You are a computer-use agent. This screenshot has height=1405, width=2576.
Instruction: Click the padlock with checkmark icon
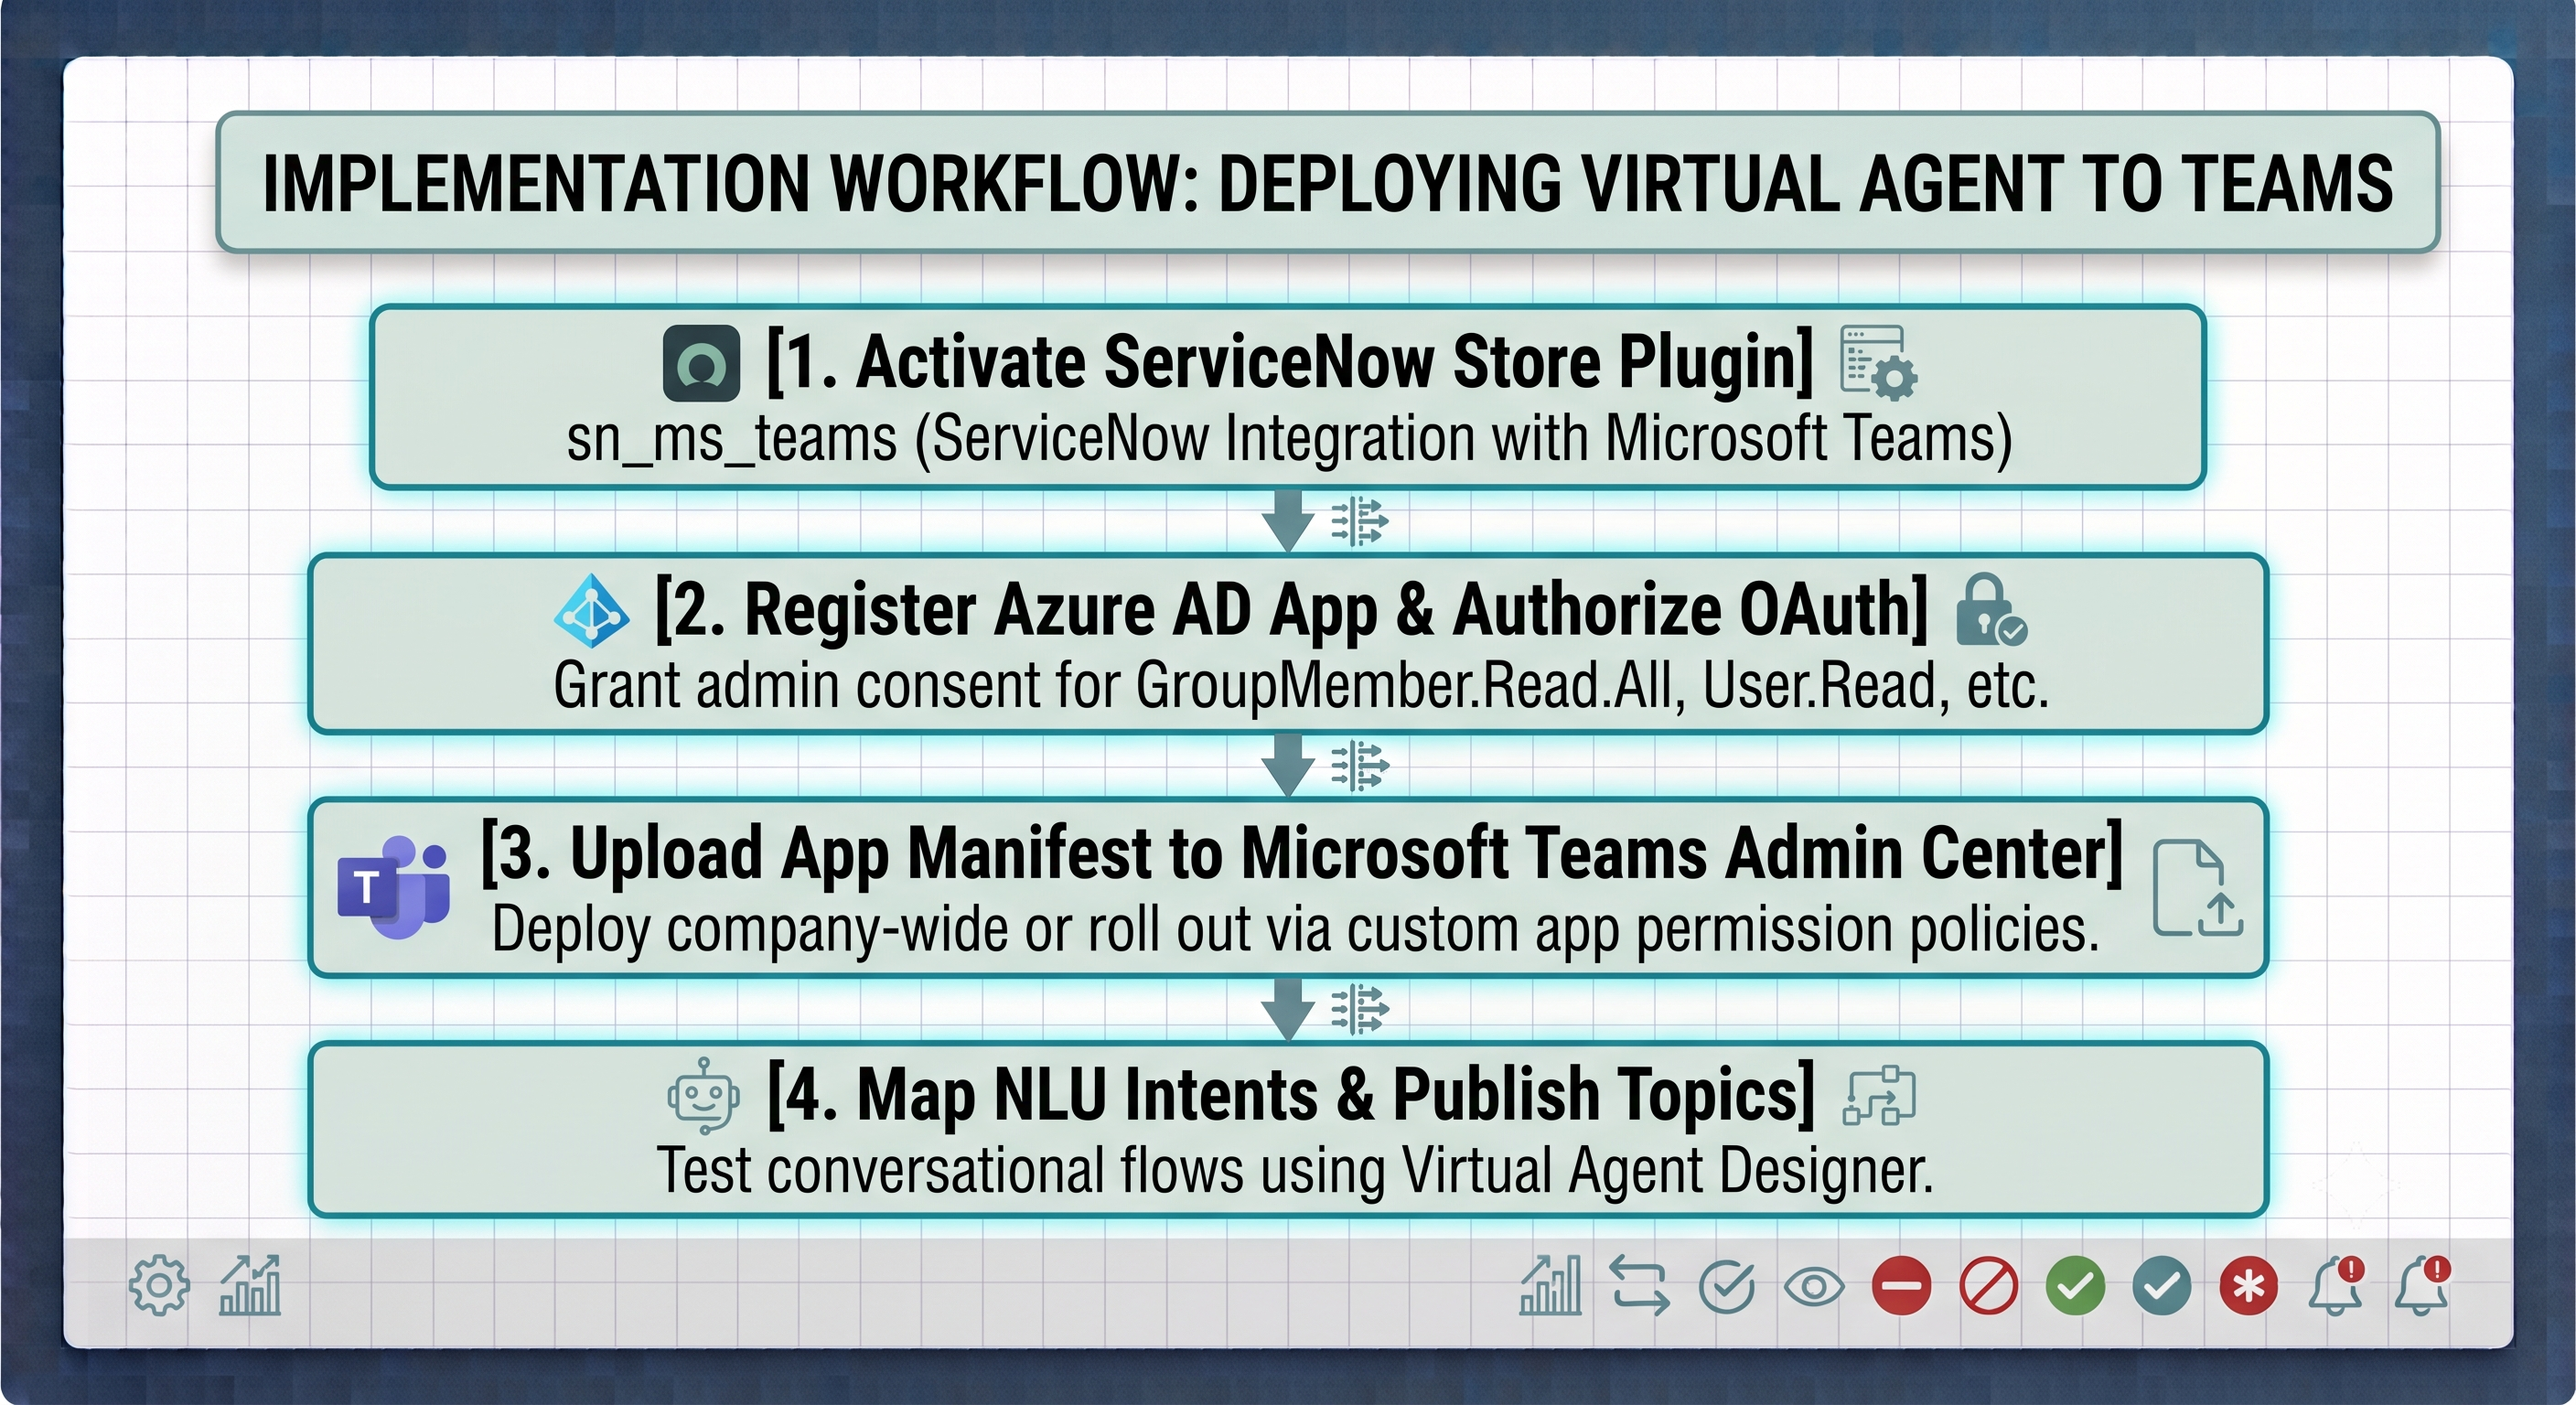(1991, 609)
